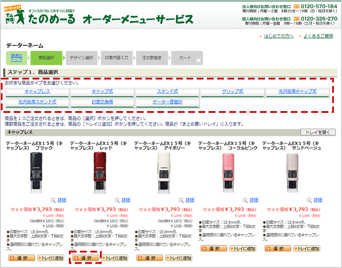
Task: Click the individual phone number 0120-326-270
Action: [x=319, y=18]
